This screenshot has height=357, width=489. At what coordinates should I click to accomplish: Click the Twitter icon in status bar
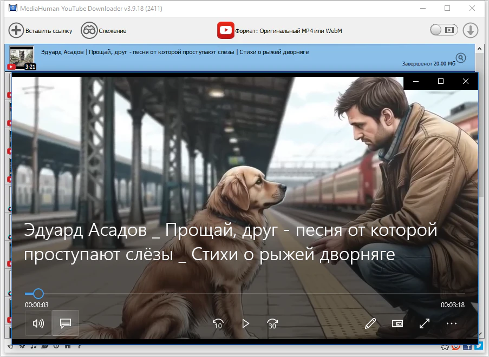point(478,346)
